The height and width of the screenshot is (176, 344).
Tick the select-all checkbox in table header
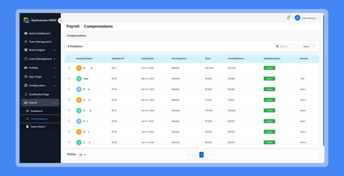(x=69, y=58)
